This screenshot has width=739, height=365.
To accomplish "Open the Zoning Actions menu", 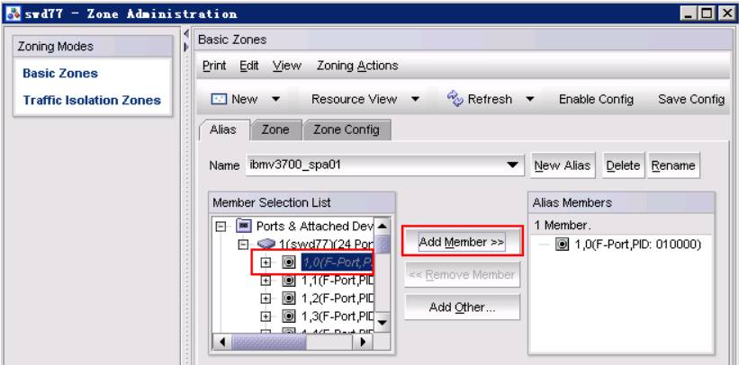I will click(357, 66).
